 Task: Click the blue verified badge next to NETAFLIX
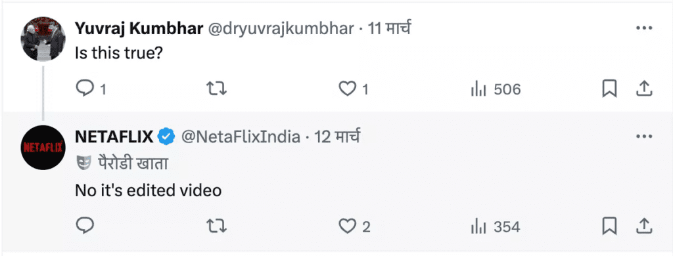click(166, 137)
